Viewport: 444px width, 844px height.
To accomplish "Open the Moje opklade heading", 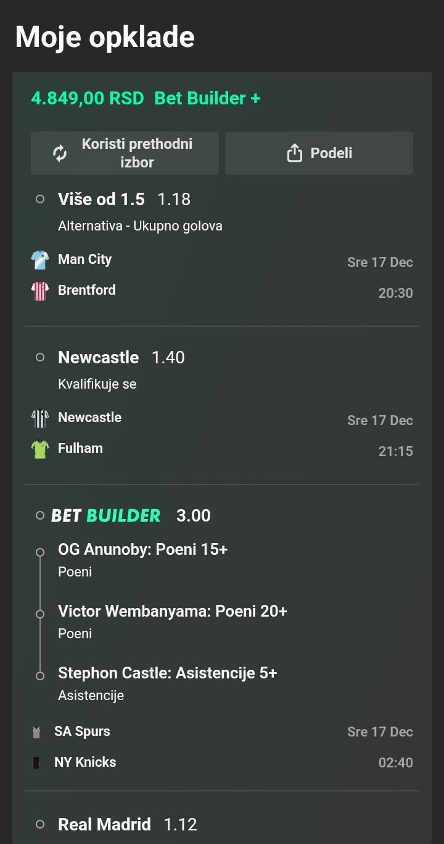I will [105, 37].
